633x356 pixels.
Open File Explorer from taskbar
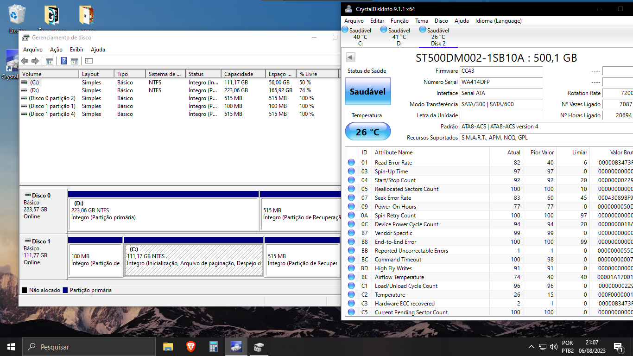(x=168, y=347)
